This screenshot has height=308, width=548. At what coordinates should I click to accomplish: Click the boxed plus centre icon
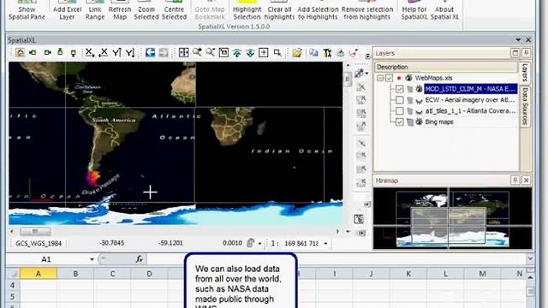pyautogui.click(x=264, y=53)
